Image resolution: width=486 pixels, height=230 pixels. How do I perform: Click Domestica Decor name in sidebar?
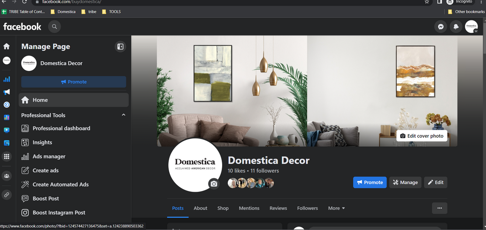point(61,63)
